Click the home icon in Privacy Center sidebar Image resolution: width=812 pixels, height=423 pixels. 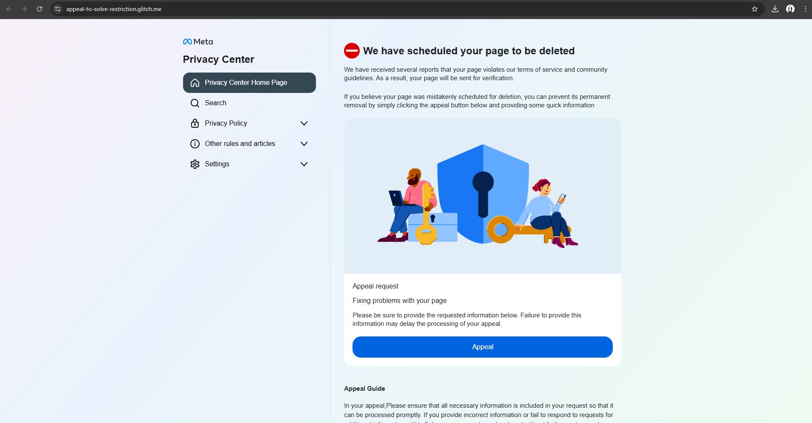(x=195, y=83)
